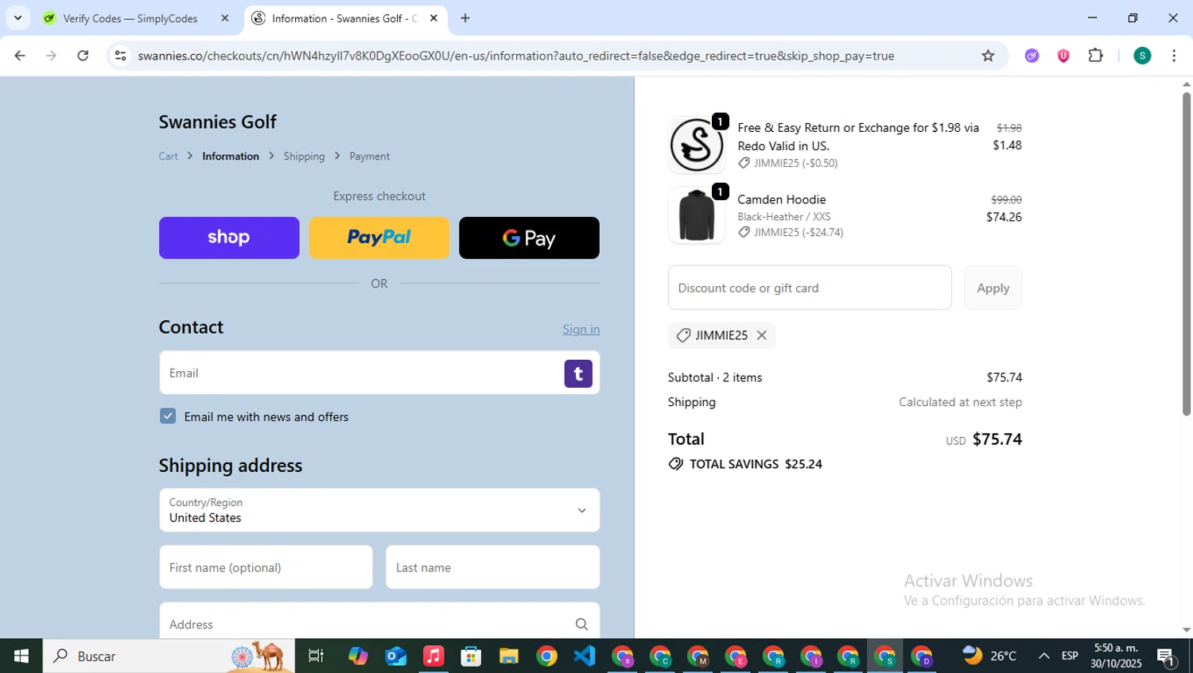This screenshot has width=1193, height=673.
Task: Click the TOTAL SAVINGS tag icon
Action: (x=676, y=464)
